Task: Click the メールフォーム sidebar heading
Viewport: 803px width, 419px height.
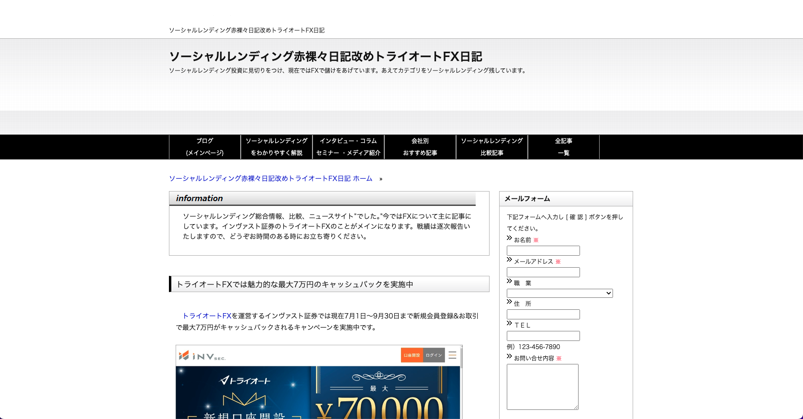Action: pyautogui.click(x=566, y=199)
